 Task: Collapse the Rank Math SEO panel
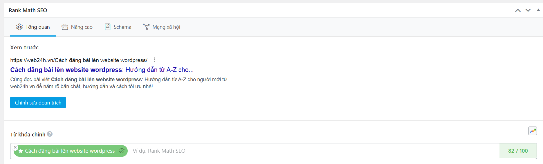point(538,10)
